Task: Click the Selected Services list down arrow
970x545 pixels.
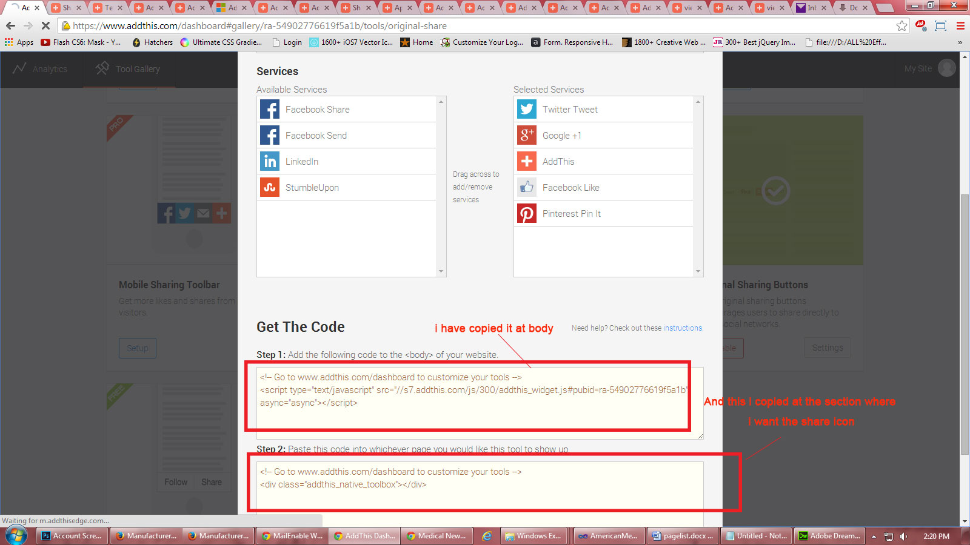Action: 698,271
